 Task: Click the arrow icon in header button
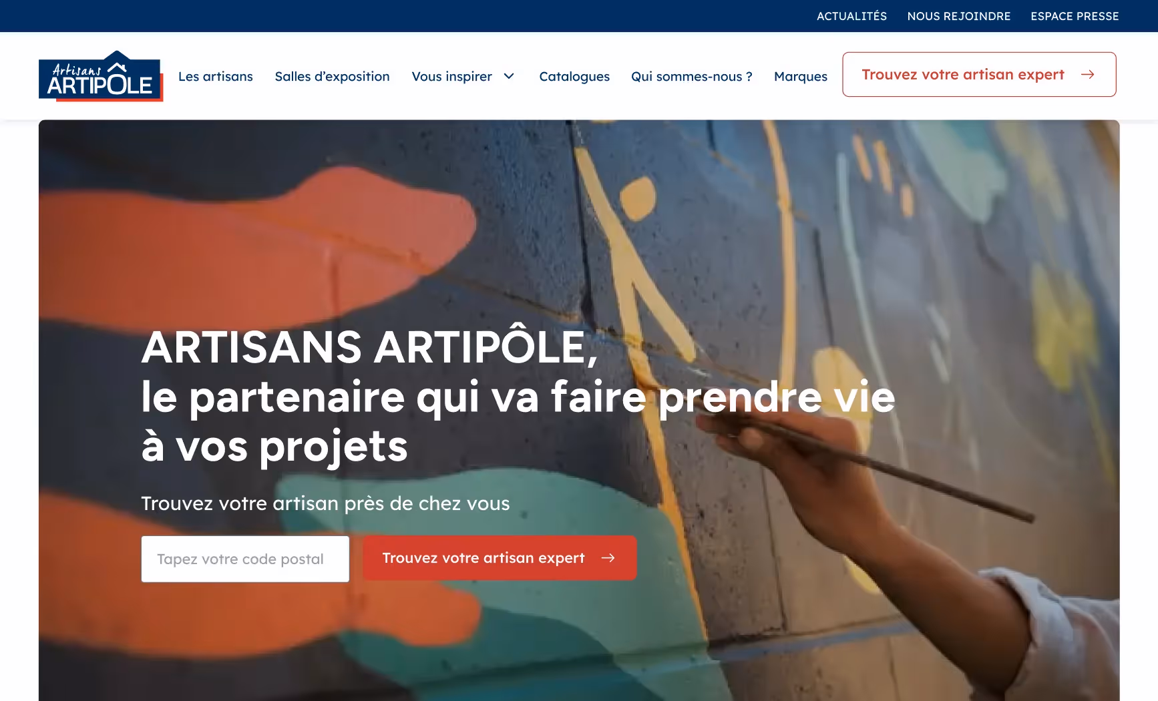click(x=1087, y=75)
